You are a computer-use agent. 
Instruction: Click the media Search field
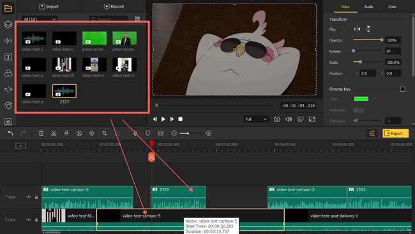109,19
